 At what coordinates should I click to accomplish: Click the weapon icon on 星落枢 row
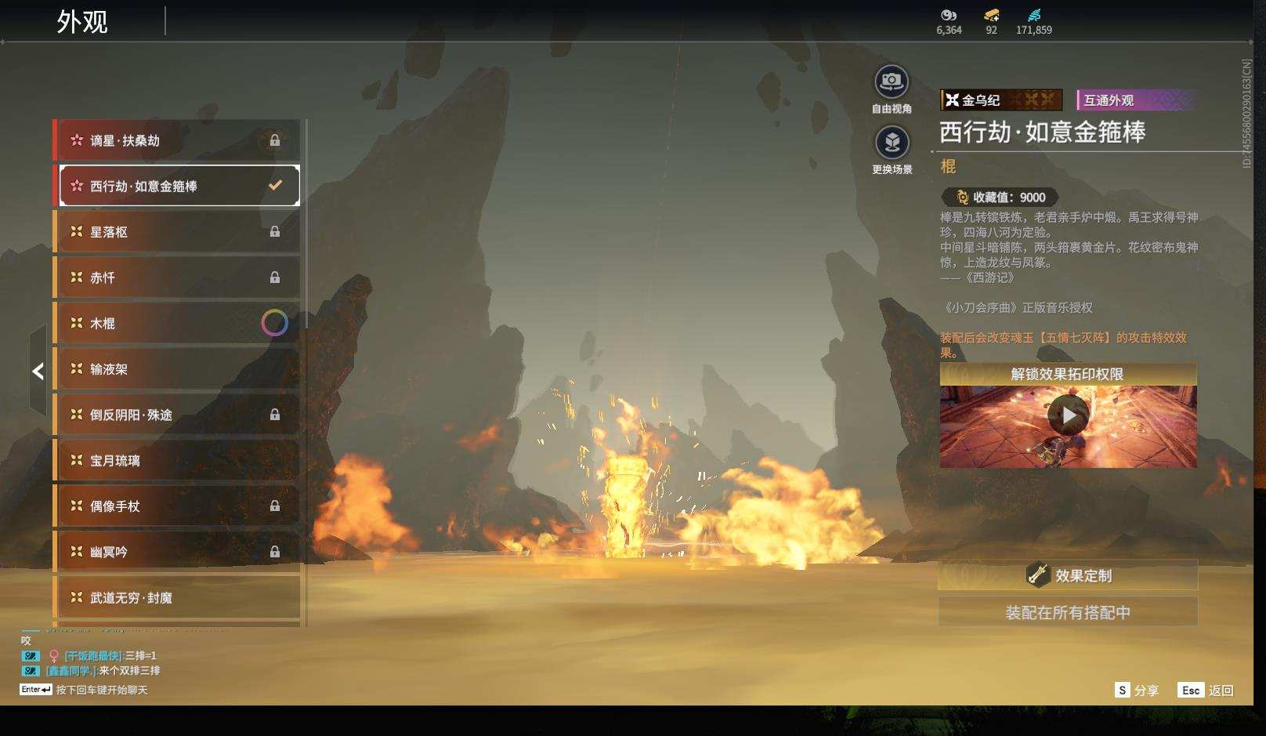coord(77,231)
